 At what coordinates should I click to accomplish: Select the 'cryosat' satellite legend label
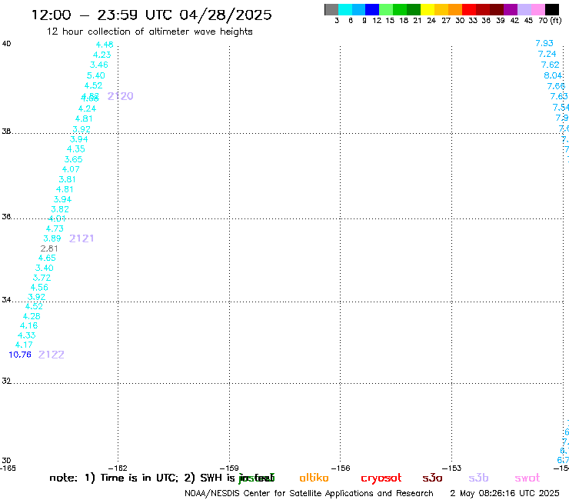click(381, 478)
